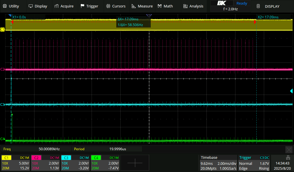Toggle the C4 channel badge
The image size is (294, 172).
pos(96,158)
